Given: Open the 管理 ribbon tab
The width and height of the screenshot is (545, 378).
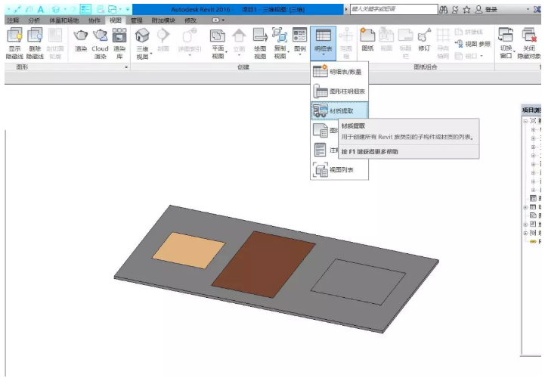Looking at the screenshot, I should 137,20.
